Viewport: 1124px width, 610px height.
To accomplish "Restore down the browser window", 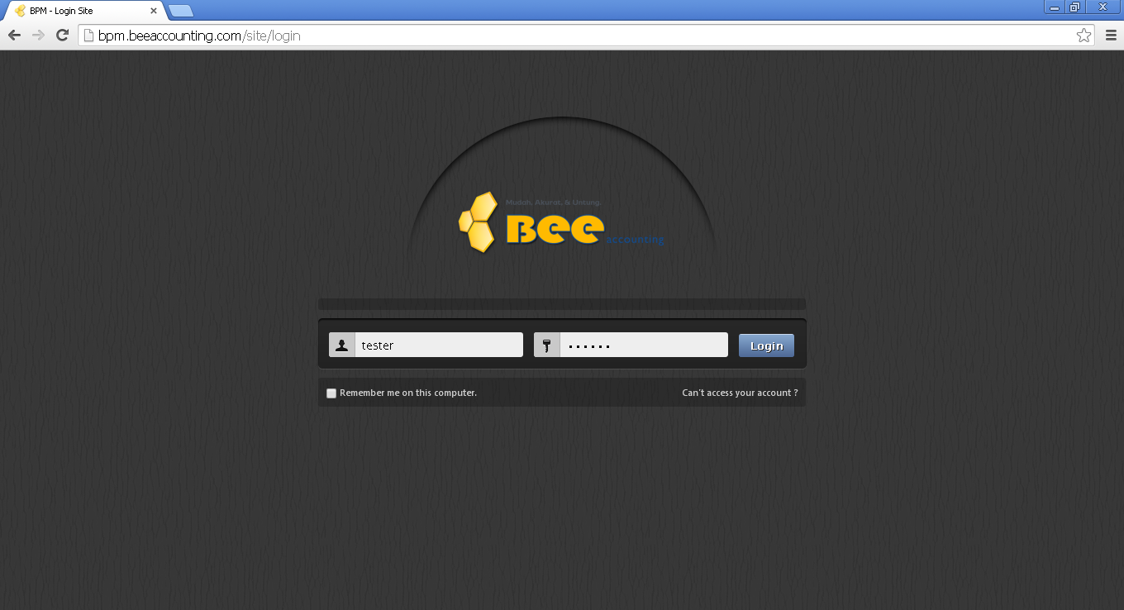I will click(x=1075, y=7).
